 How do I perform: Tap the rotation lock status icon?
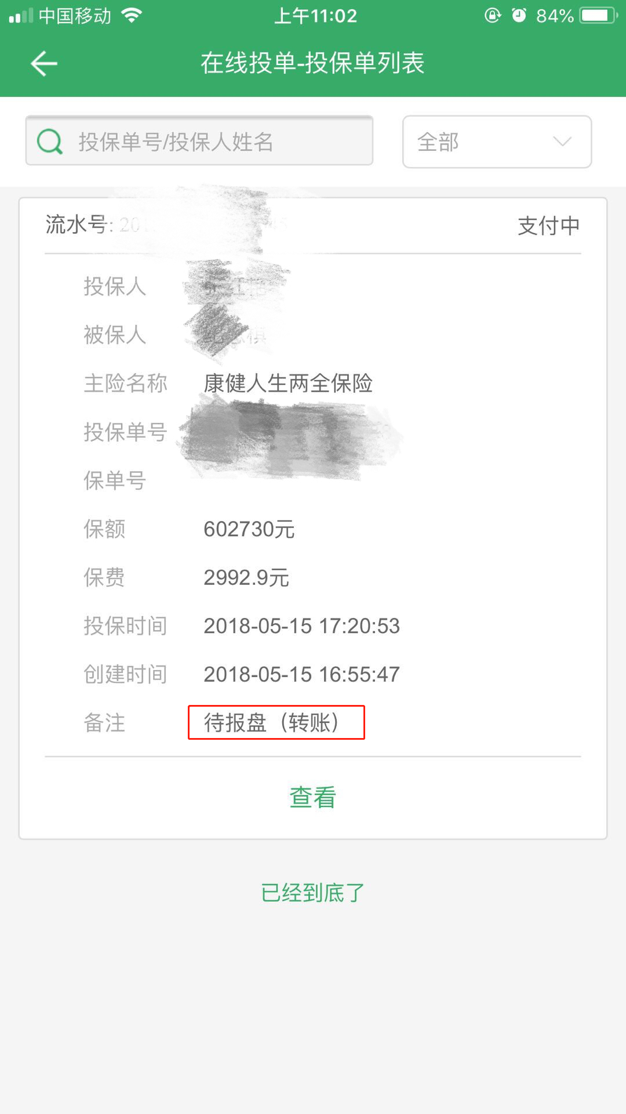[x=493, y=15]
